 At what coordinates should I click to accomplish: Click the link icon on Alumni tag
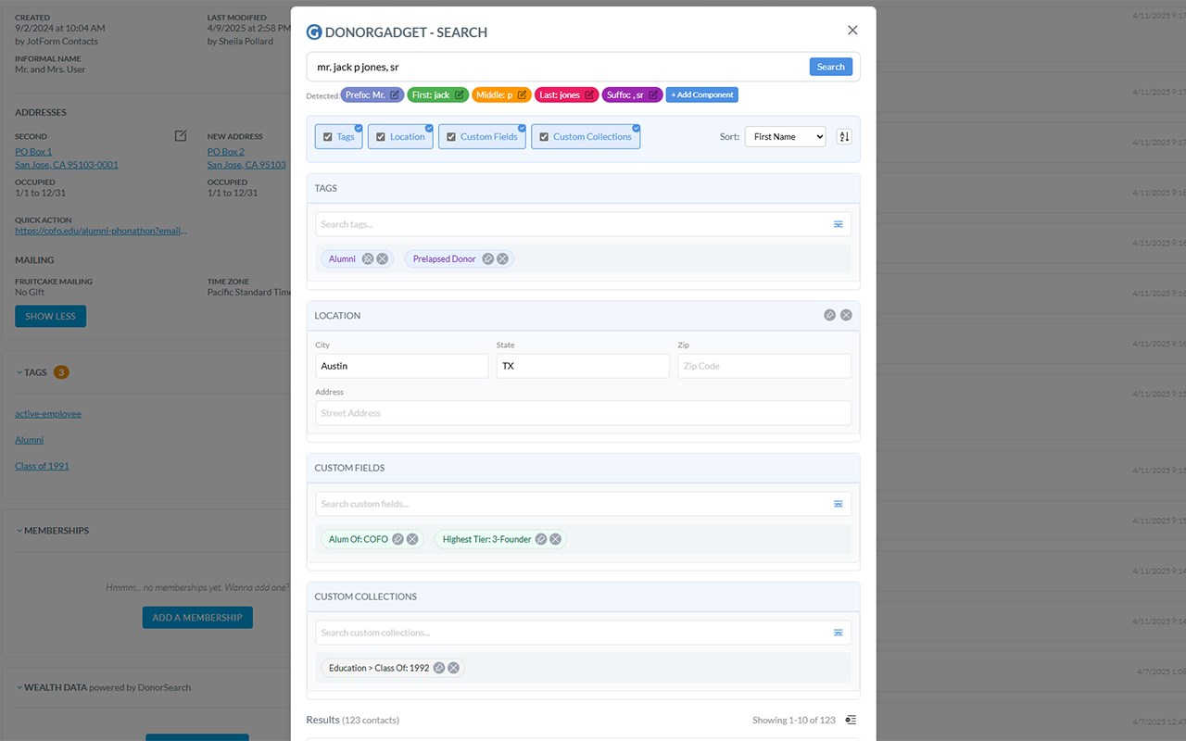(x=368, y=259)
